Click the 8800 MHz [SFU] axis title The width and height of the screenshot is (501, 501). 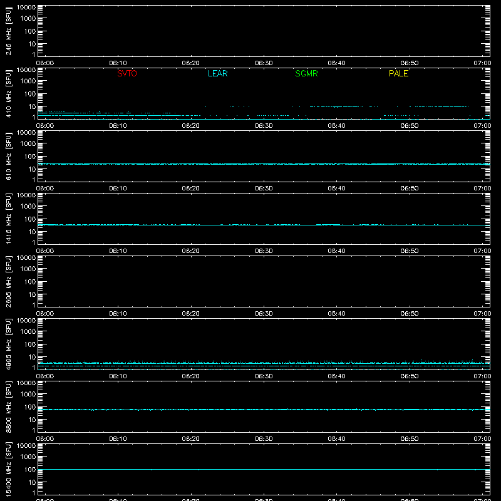click(9, 406)
